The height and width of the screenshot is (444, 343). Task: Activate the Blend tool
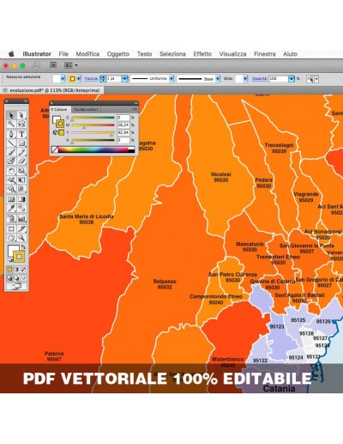21,208
